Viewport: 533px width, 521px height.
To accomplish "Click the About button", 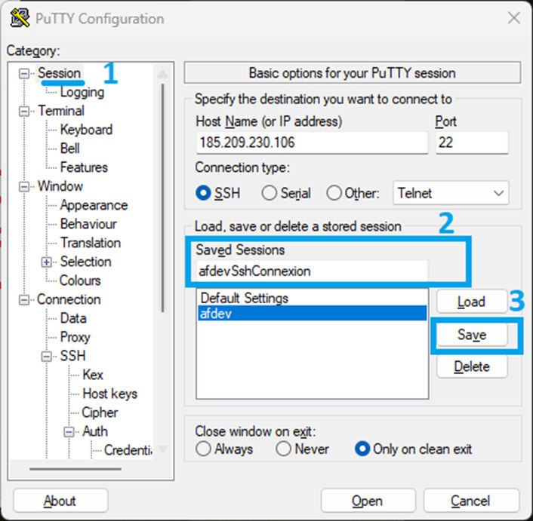I will [60, 501].
